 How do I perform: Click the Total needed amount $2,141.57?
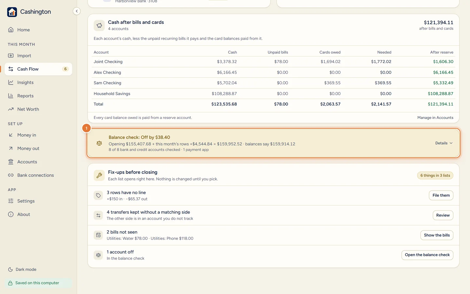click(x=381, y=104)
